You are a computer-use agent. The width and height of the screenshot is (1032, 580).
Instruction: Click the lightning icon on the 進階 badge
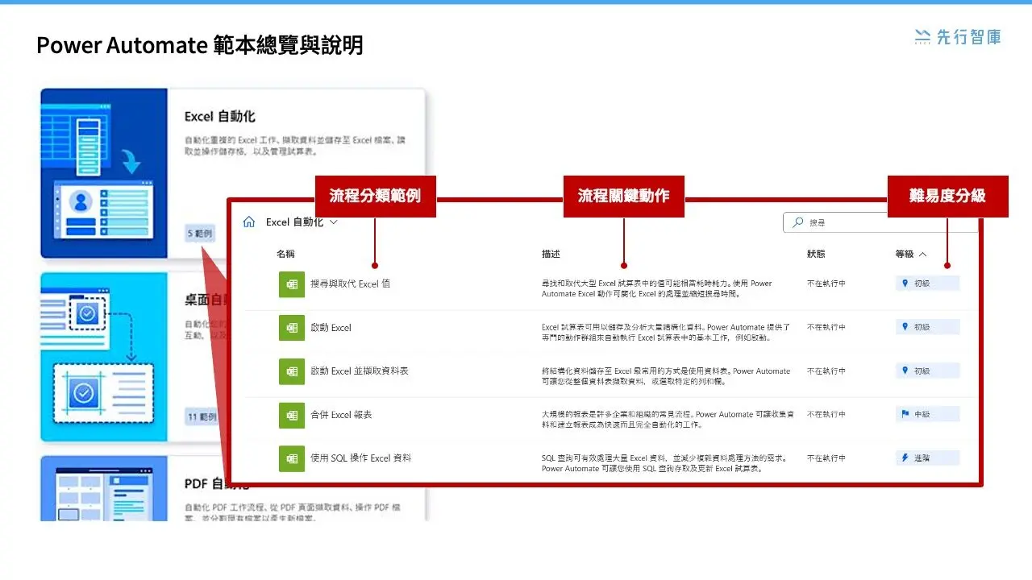pyautogui.click(x=905, y=458)
